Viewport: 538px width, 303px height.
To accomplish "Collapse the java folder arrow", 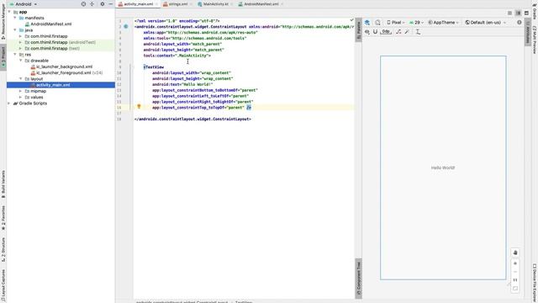I will click(x=15, y=30).
